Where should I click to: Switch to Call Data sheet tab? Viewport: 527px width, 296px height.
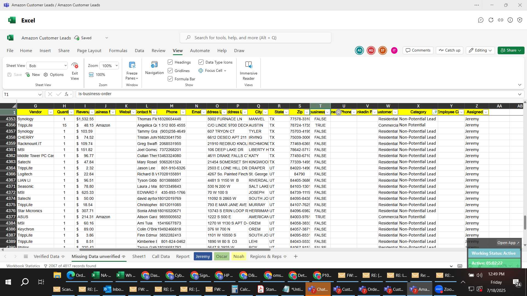[161, 257]
